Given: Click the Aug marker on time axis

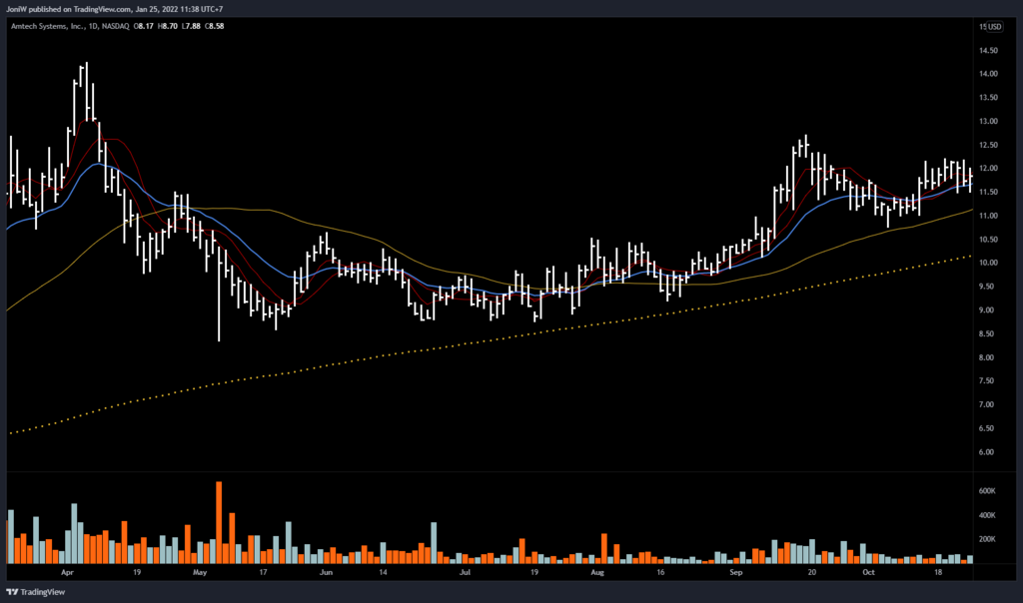Looking at the screenshot, I should pyautogui.click(x=597, y=574).
